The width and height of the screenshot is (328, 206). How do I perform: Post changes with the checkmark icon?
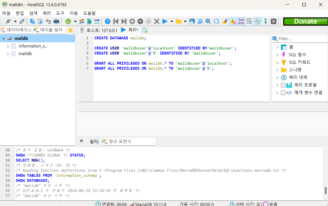pyautogui.click(x=149, y=21)
